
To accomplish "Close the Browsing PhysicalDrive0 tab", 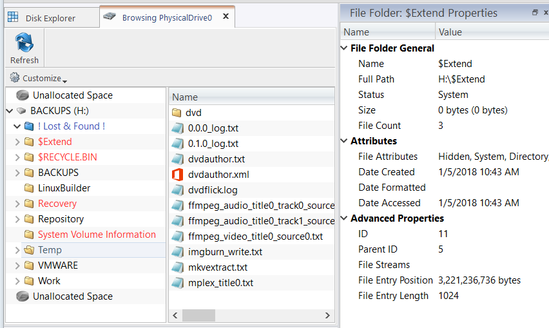I will click(226, 17).
